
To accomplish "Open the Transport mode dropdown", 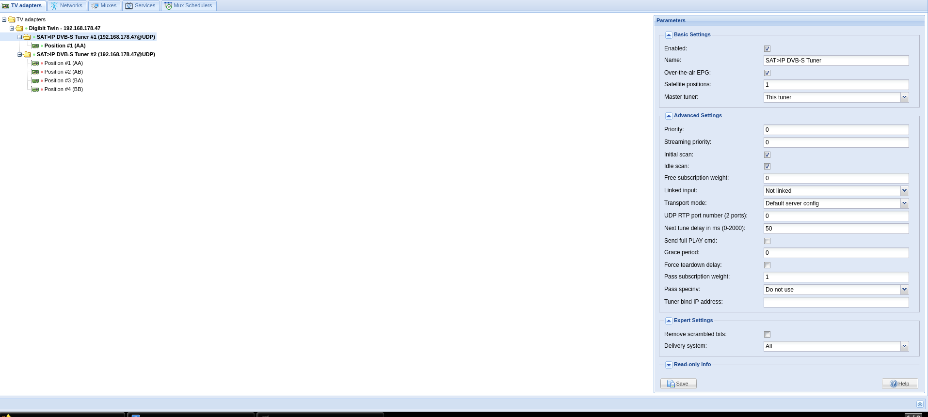I will 904,203.
